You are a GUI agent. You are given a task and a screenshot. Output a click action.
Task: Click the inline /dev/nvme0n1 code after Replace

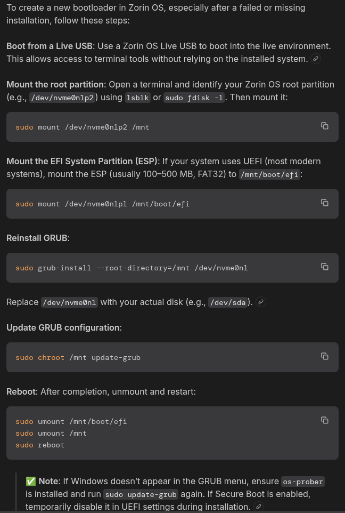pyautogui.click(x=69, y=302)
